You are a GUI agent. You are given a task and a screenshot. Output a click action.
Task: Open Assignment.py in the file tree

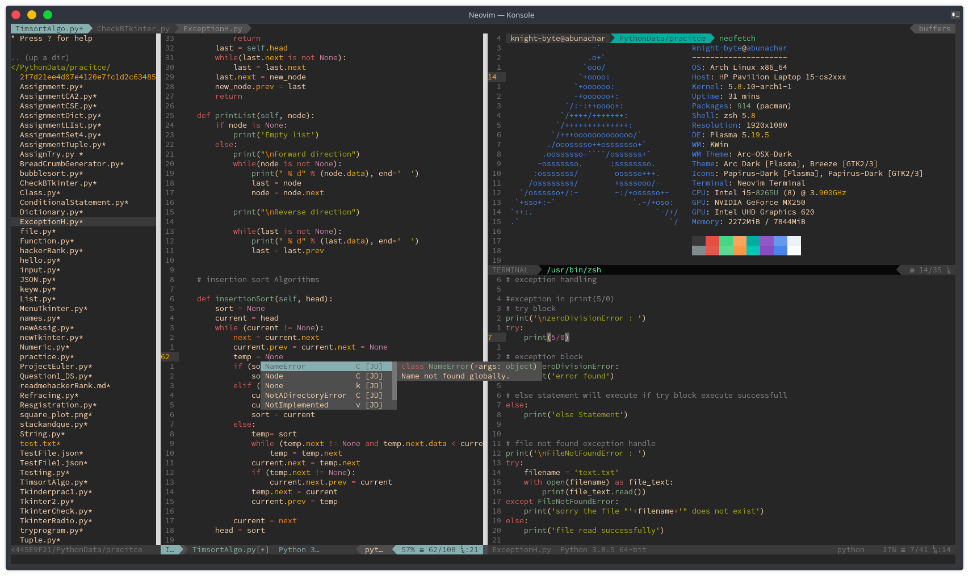click(x=51, y=86)
